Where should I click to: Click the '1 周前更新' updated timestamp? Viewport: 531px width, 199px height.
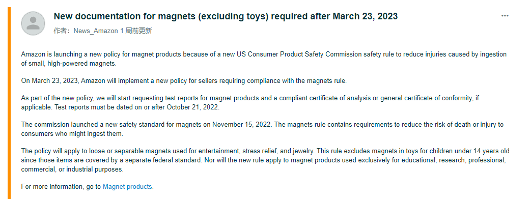pos(136,31)
